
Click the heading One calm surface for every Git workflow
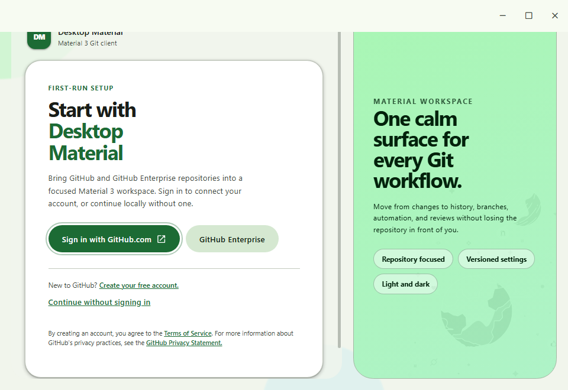(421, 149)
